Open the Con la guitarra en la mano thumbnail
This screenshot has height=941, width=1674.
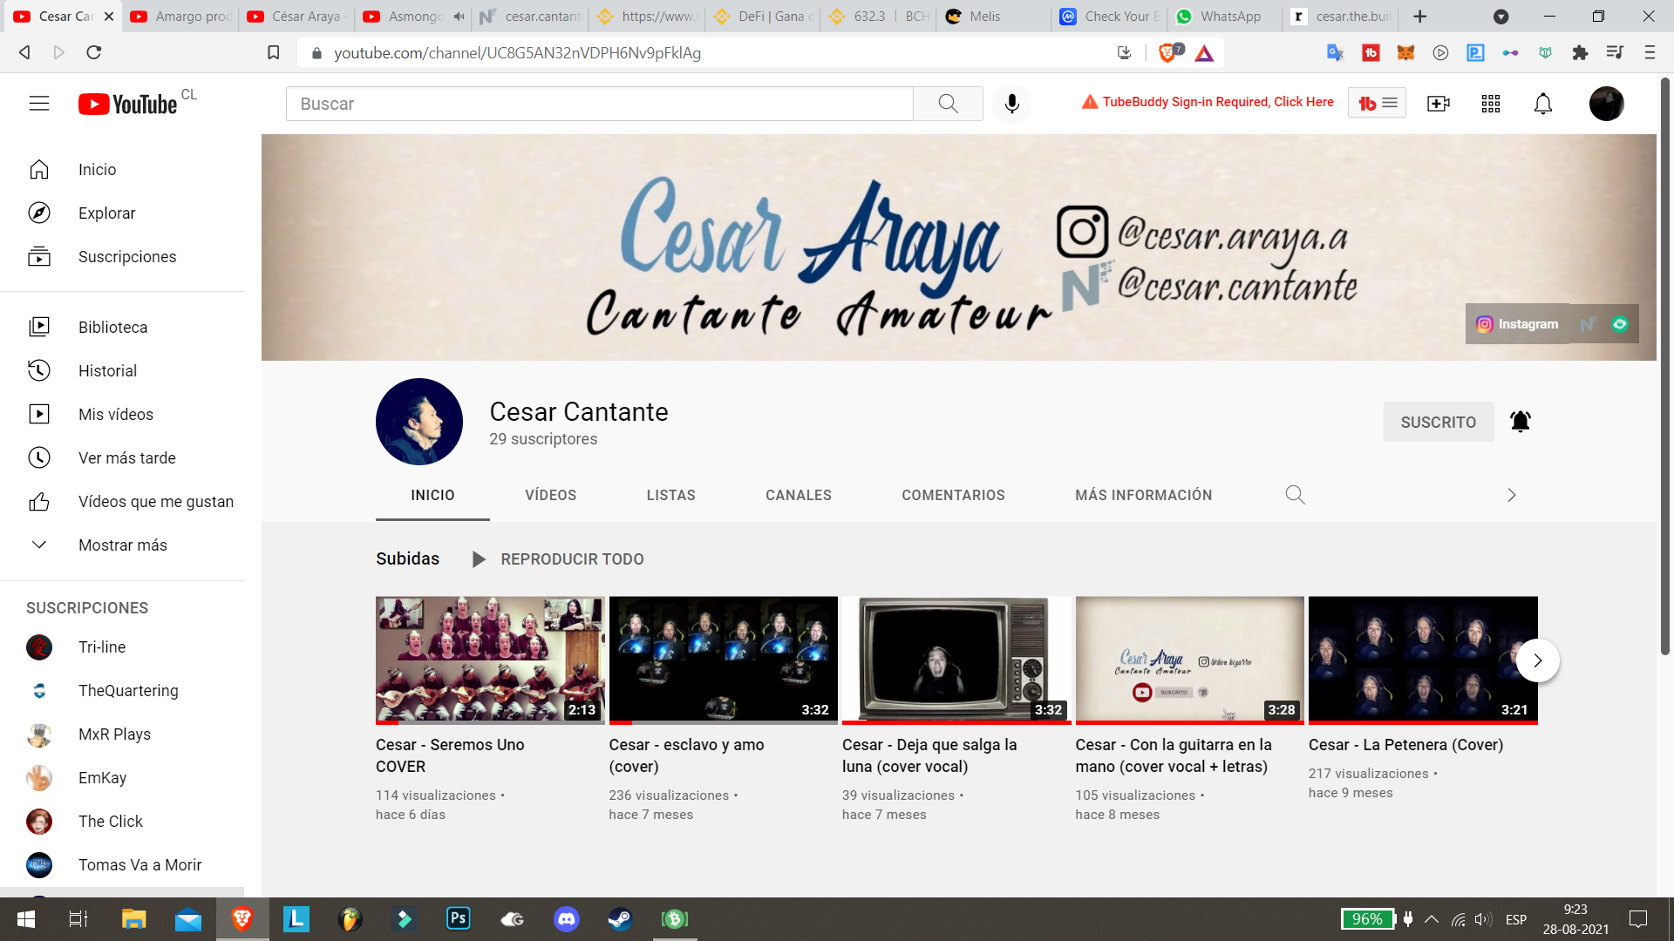pos(1189,660)
